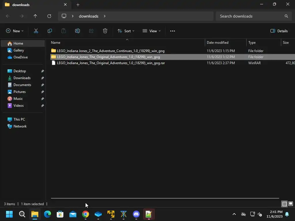Viewport: 295px width, 221px height.
Task: Open the View dropdown menu
Action: click(152, 31)
